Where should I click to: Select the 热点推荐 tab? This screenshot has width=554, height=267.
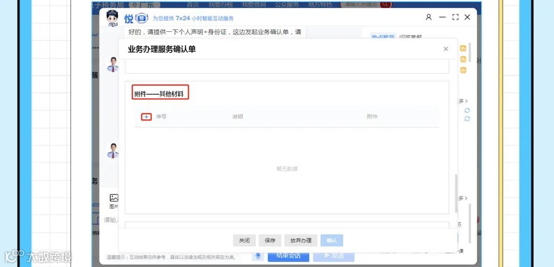tap(383, 37)
